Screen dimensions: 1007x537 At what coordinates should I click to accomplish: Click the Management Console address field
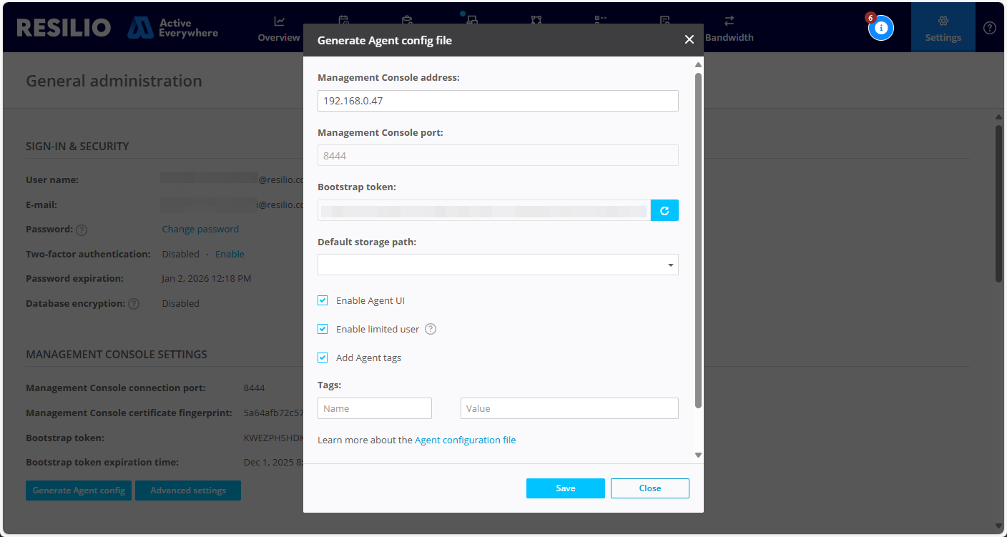click(498, 101)
